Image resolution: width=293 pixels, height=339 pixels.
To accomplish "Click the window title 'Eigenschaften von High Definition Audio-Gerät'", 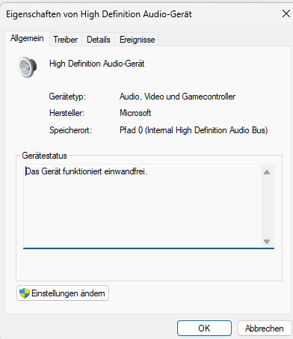I will tap(99, 14).
